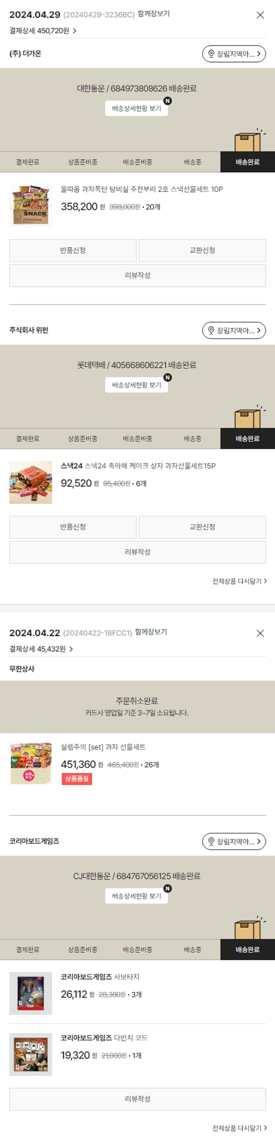Click the 올따음 snack box product thumbnail
275x1144 pixels.
pos(31,206)
